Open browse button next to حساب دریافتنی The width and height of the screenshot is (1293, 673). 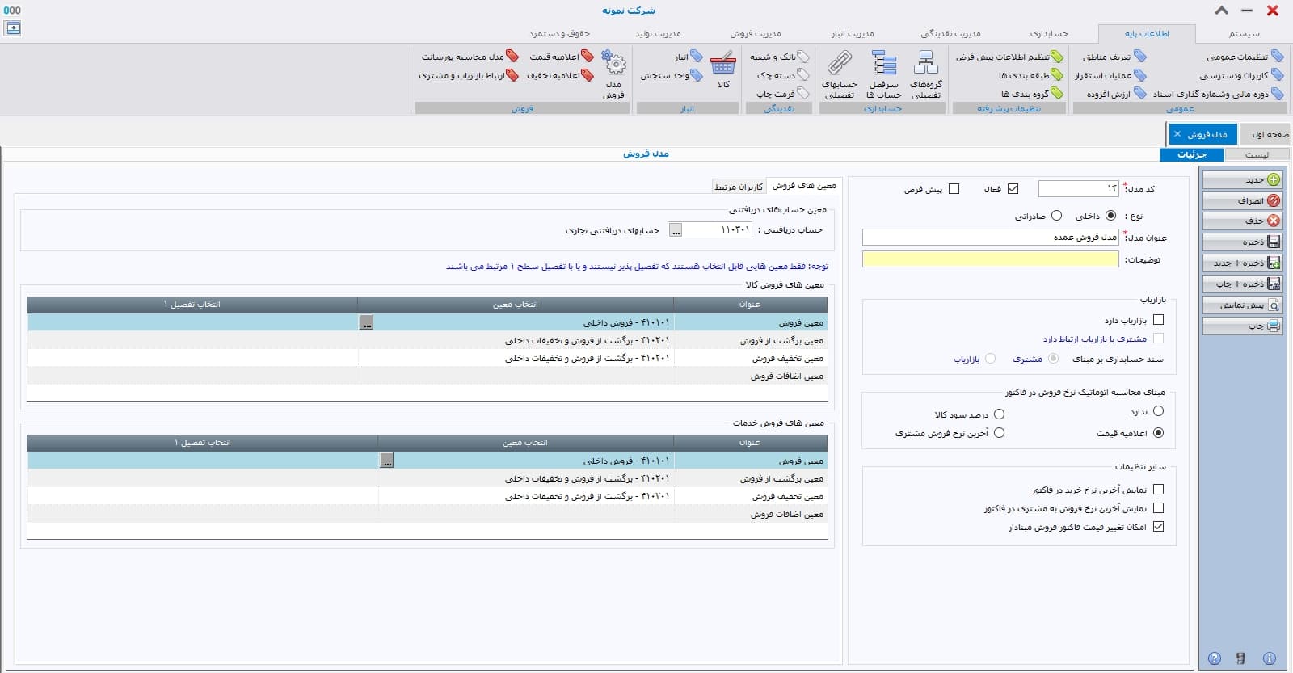tap(676, 230)
